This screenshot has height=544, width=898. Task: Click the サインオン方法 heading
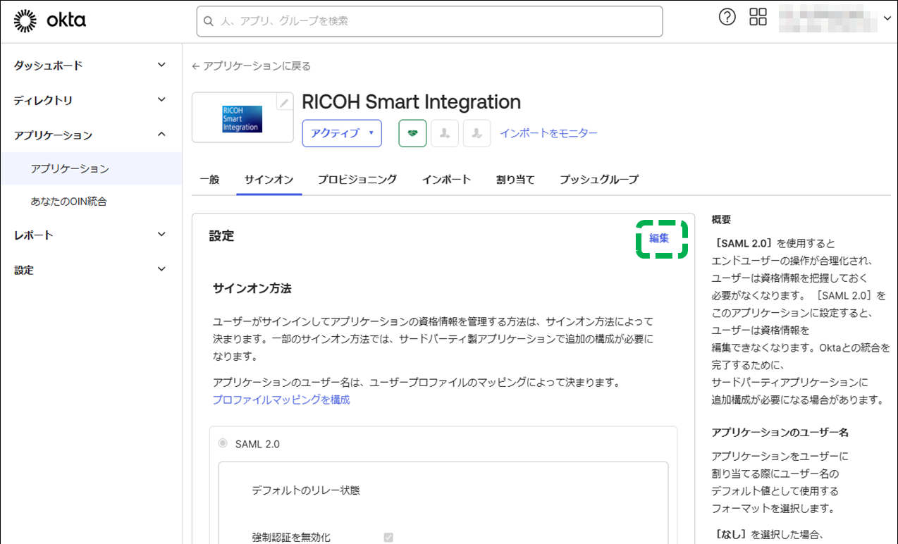point(252,288)
